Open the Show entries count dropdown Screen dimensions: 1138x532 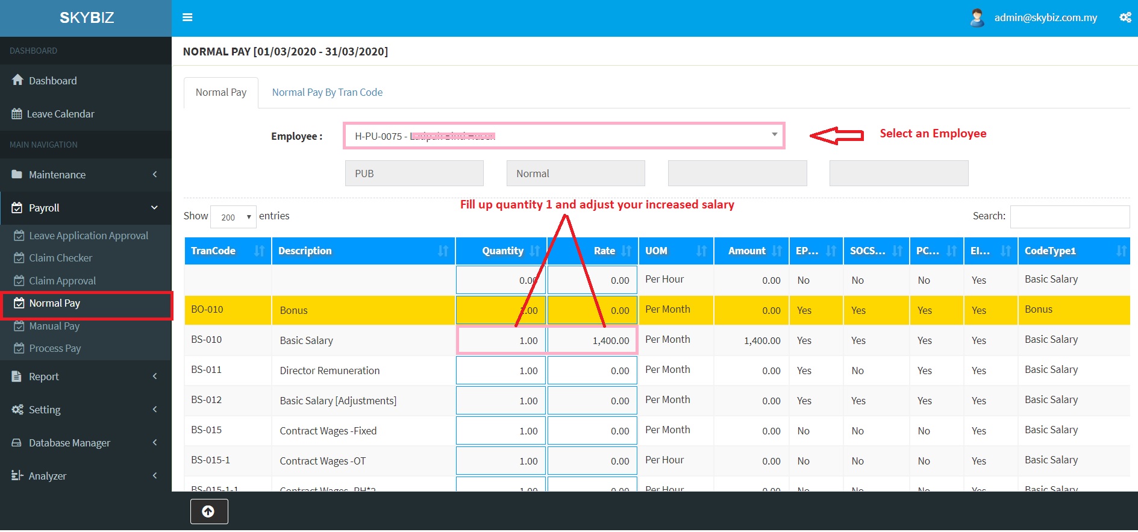pyautogui.click(x=233, y=217)
